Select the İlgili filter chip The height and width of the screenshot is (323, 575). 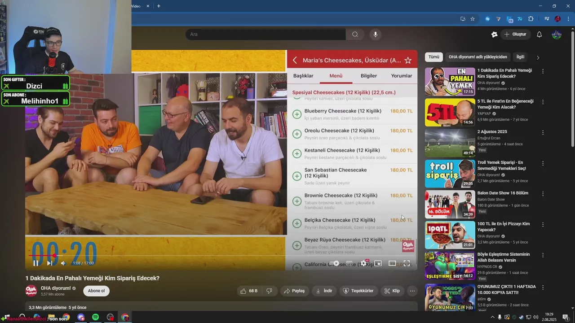coord(520,57)
